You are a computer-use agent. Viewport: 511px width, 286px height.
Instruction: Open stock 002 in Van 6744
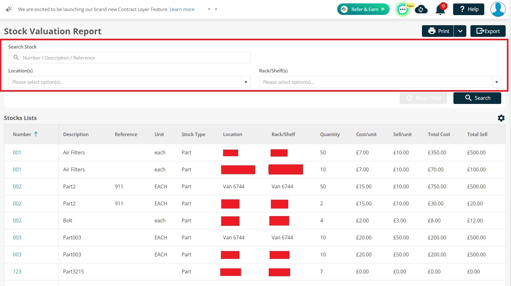[x=17, y=186]
